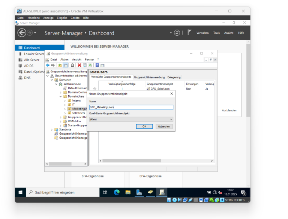Click the properties toolbar icon
This screenshot has width=288, height=219.
click(x=85, y=65)
